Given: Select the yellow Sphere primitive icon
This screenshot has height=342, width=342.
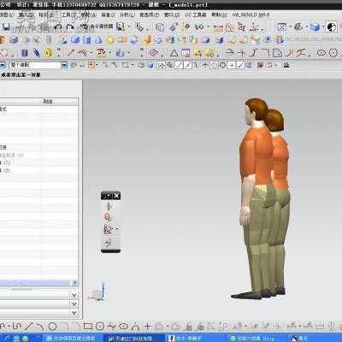Looking at the screenshot, I should tap(110, 40).
